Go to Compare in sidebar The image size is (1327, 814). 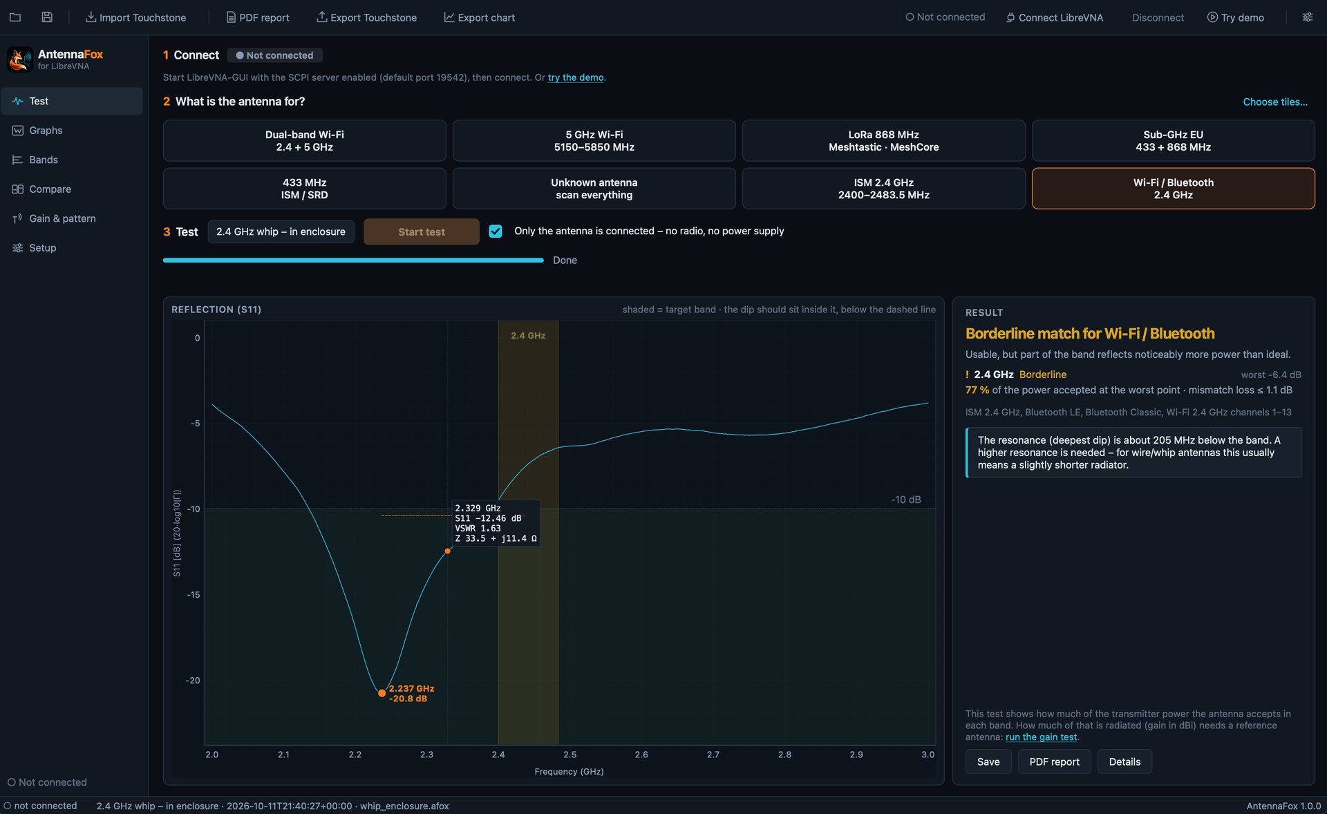tap(72, 189)
